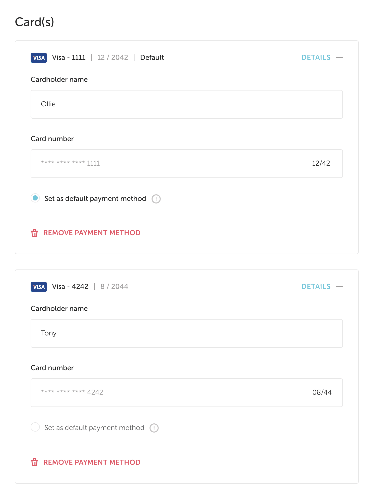
Task: Click the 12/42 expiry date value
Action: 321,163
